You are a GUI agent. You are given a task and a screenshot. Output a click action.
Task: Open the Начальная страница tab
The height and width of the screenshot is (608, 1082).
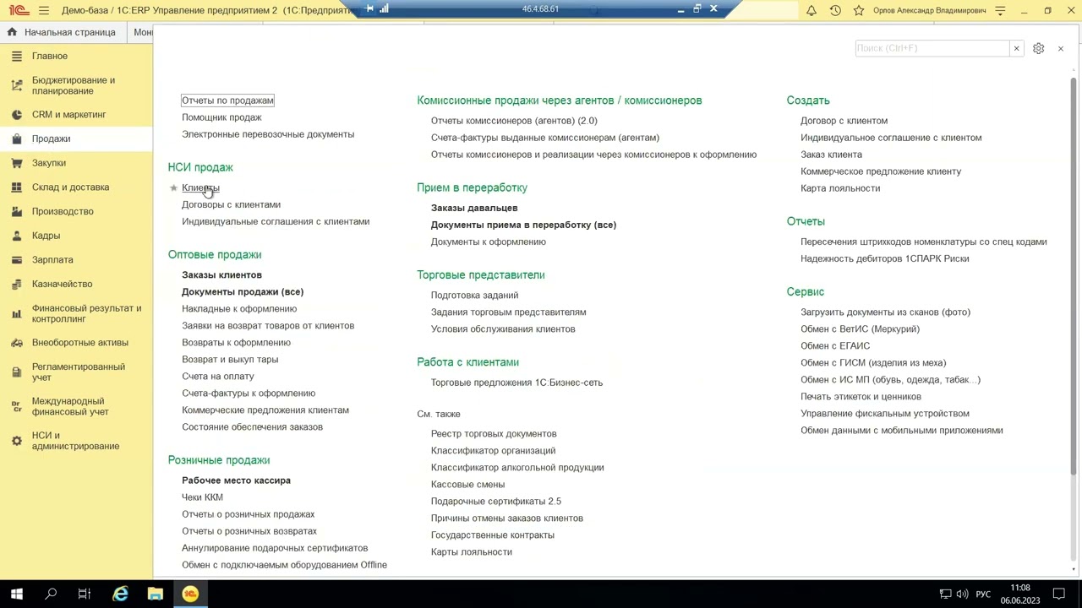tap(62, 32)
